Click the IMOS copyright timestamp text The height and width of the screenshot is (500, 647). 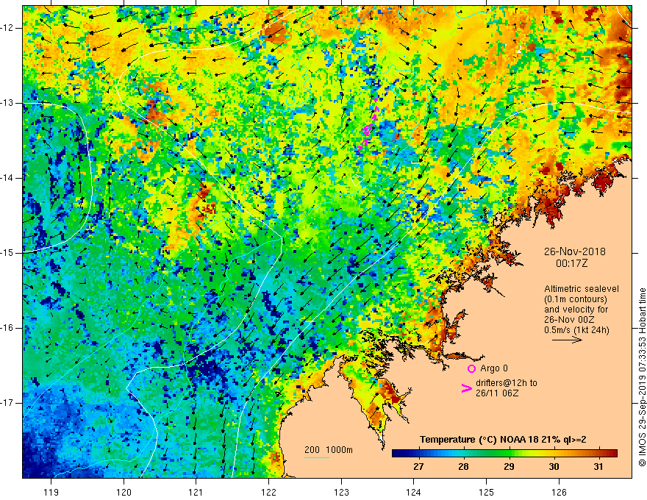pos(642,377)
